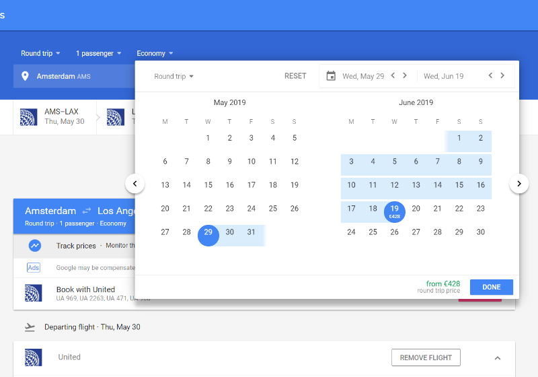
Task: Click the Wed, Jun 19 return date field
Action: (x=444, y=76)
